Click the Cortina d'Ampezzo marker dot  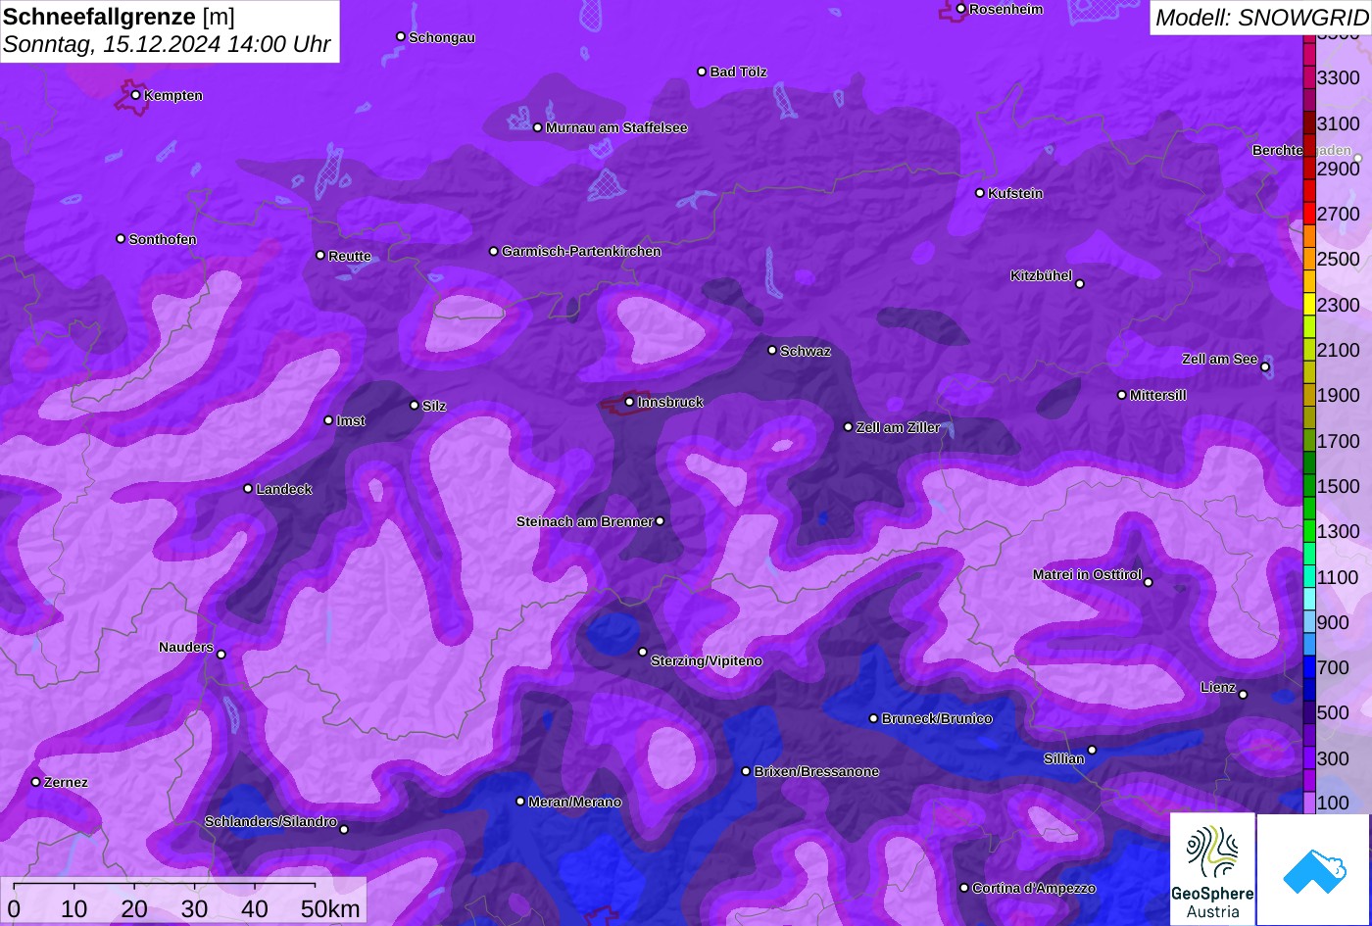coord(964,888)
